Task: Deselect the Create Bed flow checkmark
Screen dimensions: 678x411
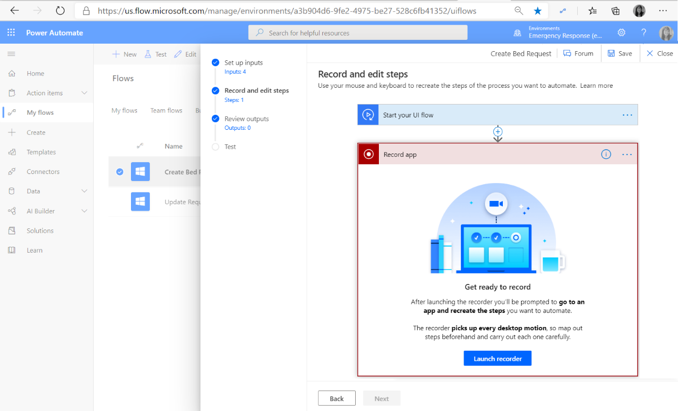Action: point(120,172)
